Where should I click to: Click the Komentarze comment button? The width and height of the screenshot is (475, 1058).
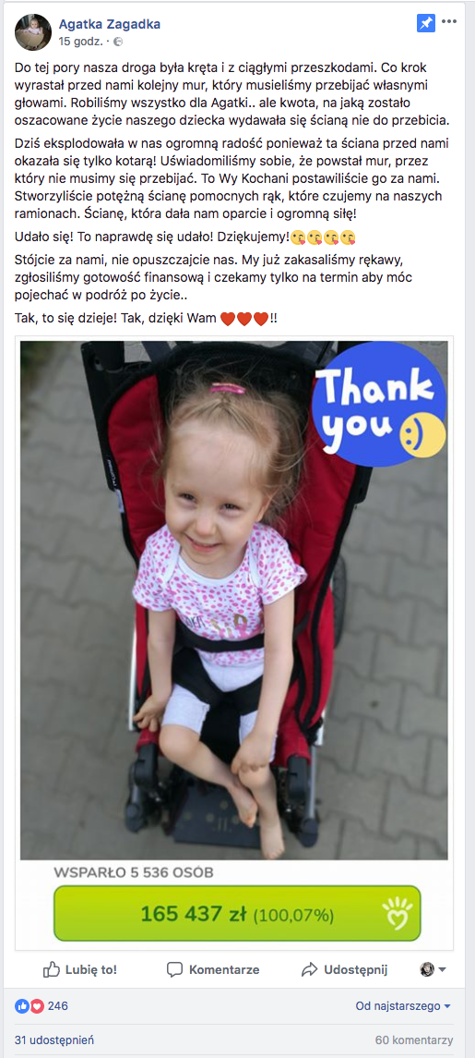click(213, 969)
